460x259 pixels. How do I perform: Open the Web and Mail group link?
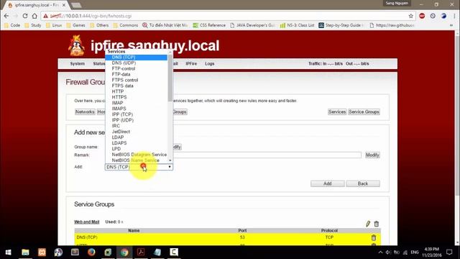pos(86,222)
